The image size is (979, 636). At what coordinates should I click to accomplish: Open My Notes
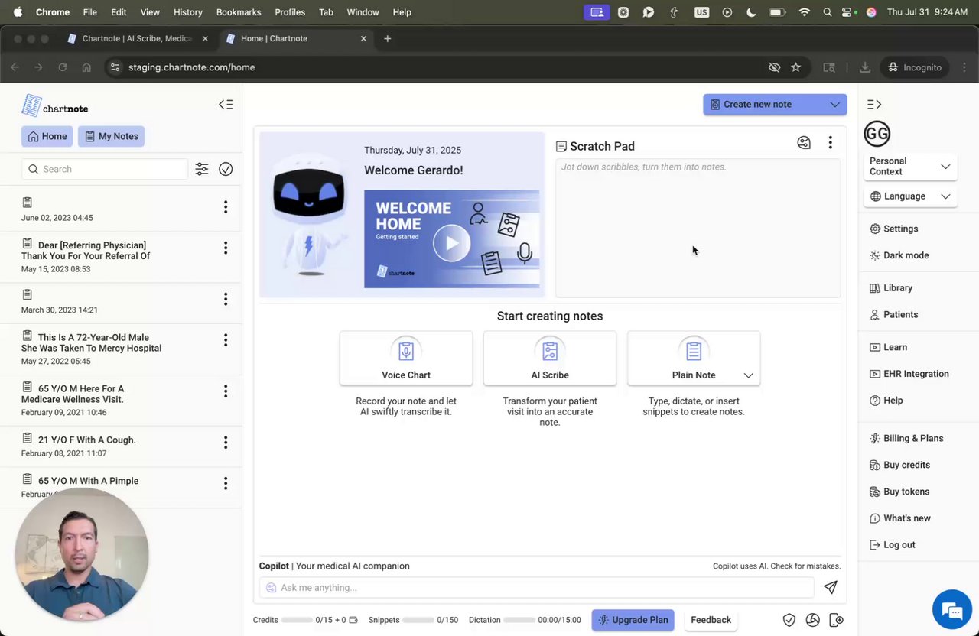pyautogui.click(x=111, y=136)
